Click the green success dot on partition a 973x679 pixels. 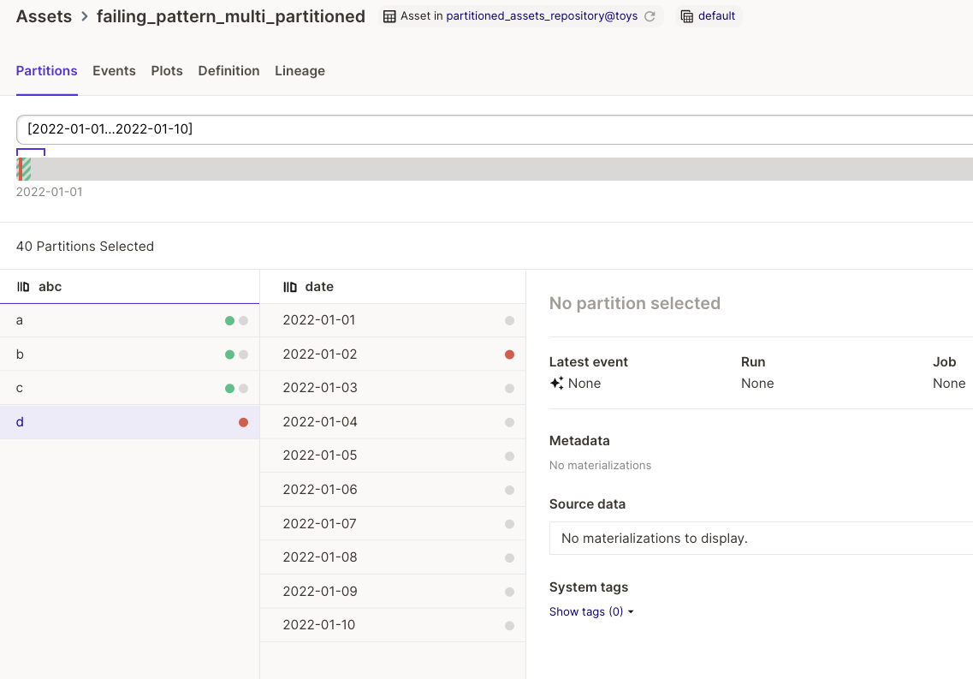(228, 320)
